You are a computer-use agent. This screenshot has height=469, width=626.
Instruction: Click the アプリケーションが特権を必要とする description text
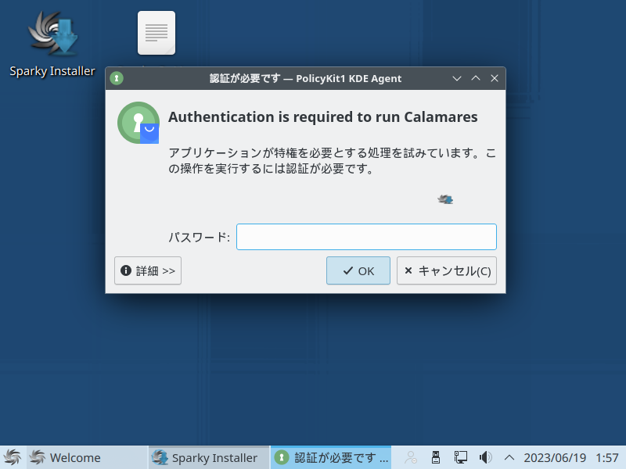point(332,161)
